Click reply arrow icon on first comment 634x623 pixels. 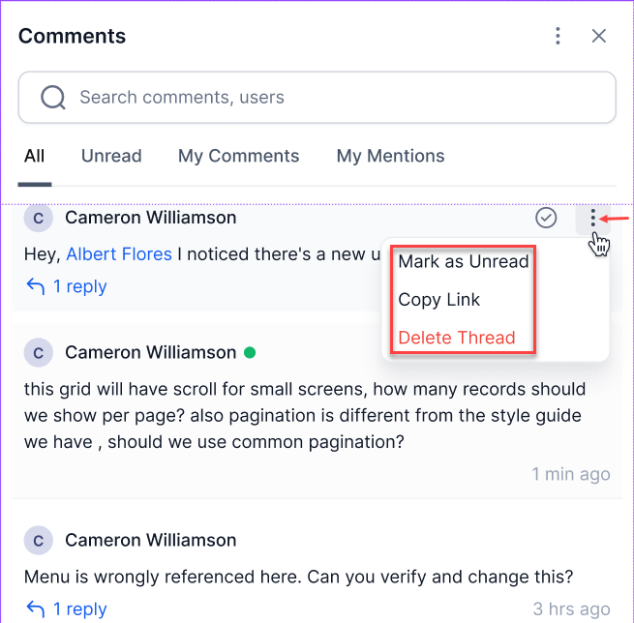pos(36,286)
